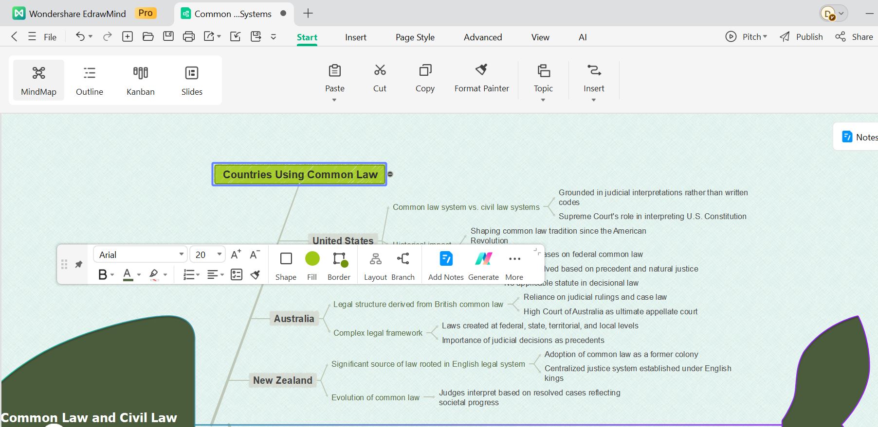Create a new document with plus icon
The height and width of the screenshot is (427, 878).
click(128, 36)
